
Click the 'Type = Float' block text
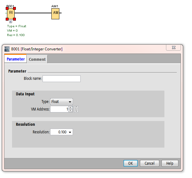(17, 26)
